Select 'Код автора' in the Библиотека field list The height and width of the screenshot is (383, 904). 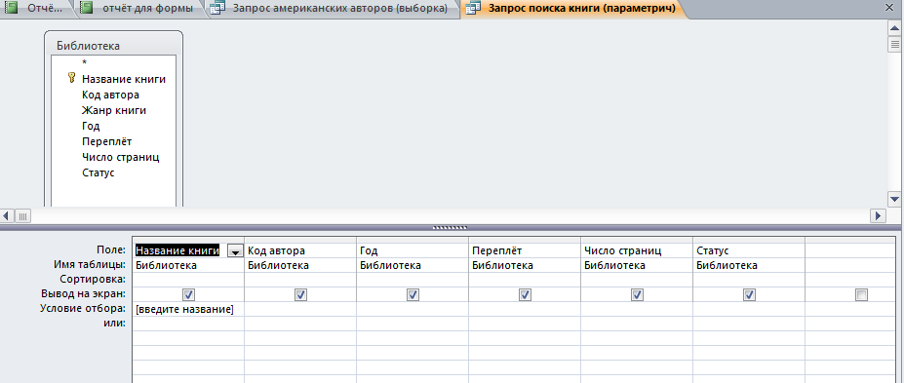point(110,95)
